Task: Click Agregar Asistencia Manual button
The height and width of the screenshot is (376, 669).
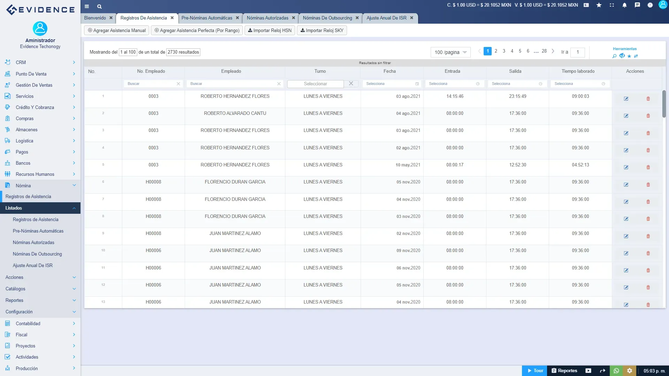Action: (116, 31)
